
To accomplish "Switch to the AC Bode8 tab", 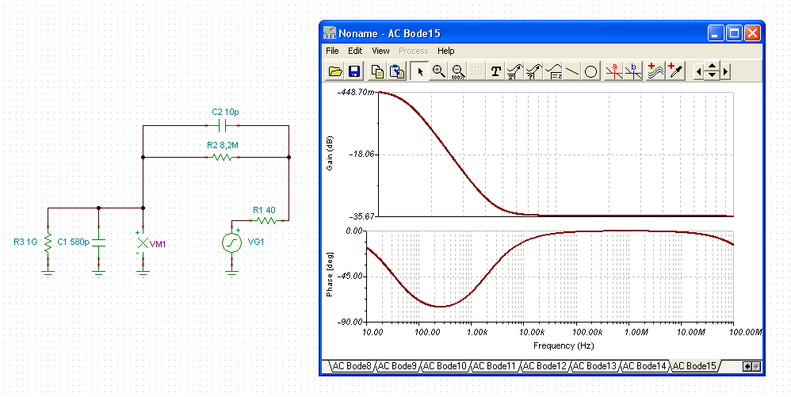I will click(351, 366).
